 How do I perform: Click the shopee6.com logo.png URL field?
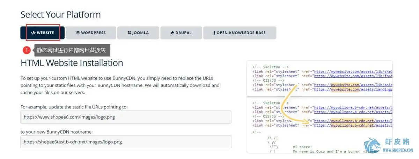point(126,117)
